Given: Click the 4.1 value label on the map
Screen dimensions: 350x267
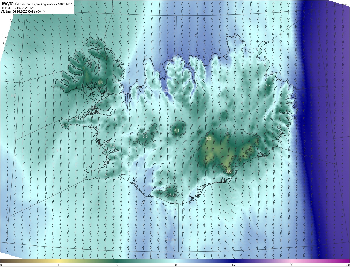Looking at the screenshot, I should 177,130.
